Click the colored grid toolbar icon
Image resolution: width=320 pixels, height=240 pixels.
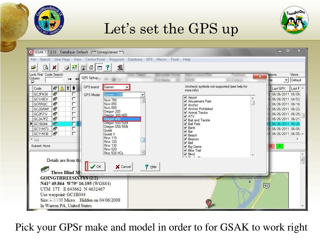tap(75, 67)
